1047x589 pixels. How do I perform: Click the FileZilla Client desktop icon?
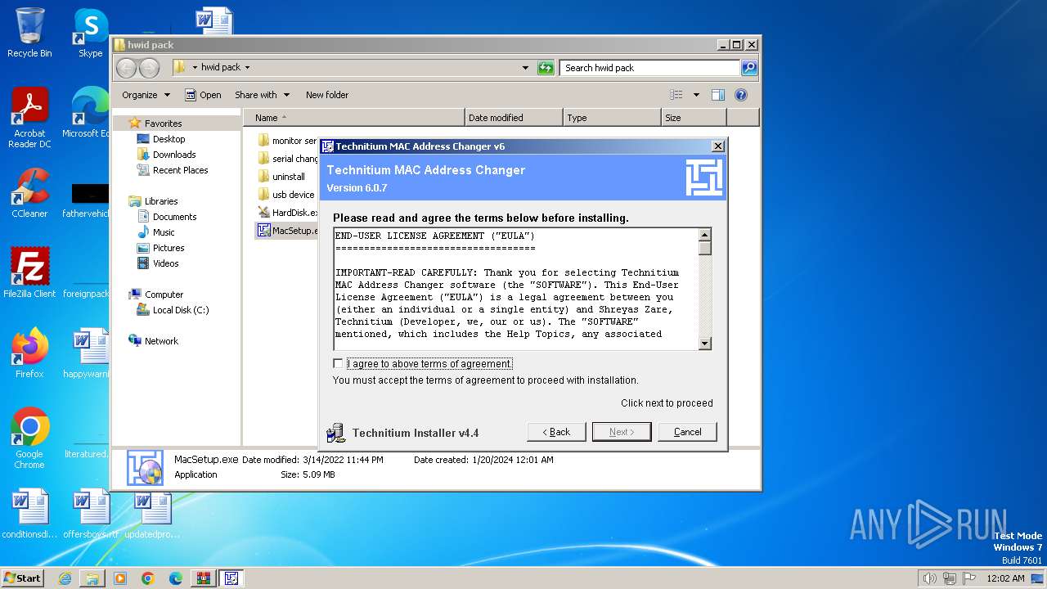click(29, 273)
